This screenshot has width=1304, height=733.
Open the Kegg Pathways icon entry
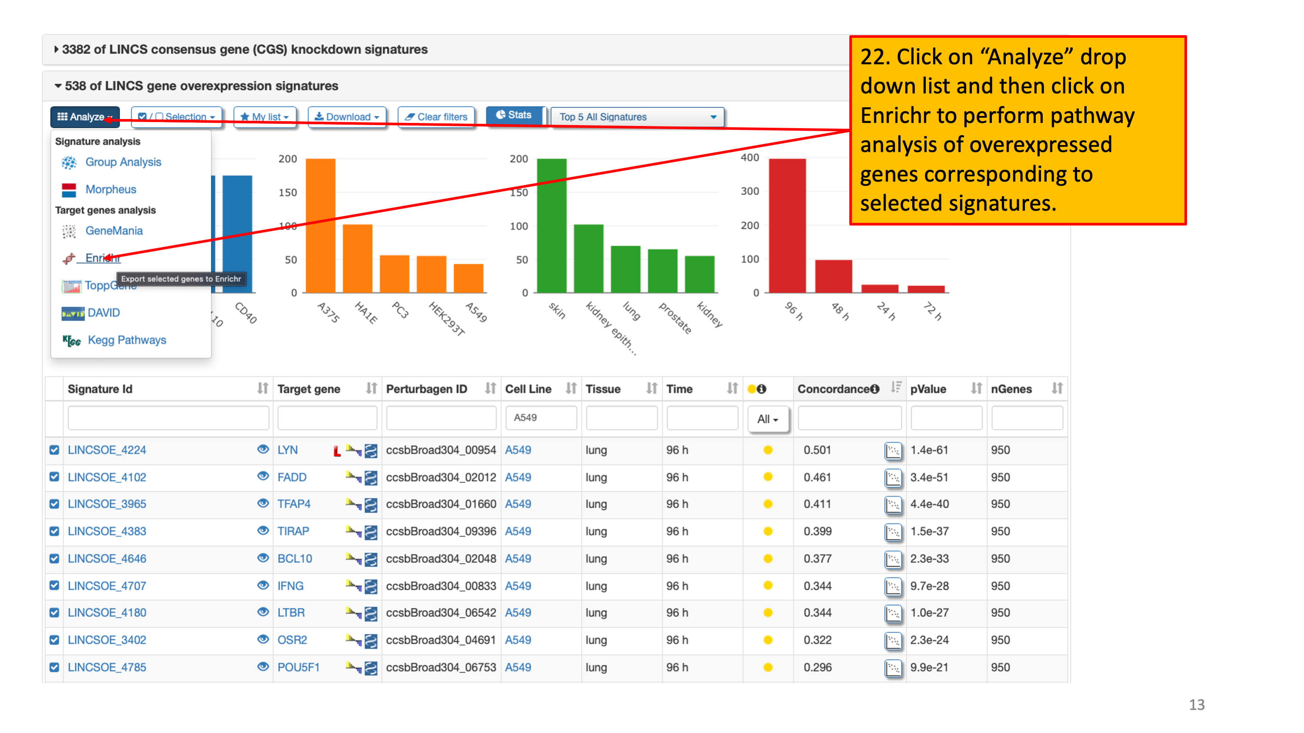(71, 341)
